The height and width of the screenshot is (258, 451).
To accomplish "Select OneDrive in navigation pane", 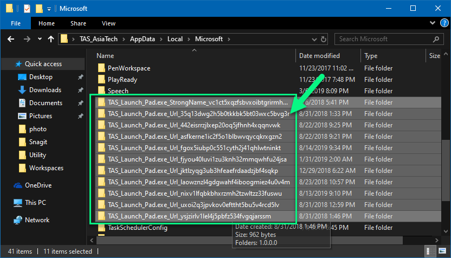I will coord(38,185).
